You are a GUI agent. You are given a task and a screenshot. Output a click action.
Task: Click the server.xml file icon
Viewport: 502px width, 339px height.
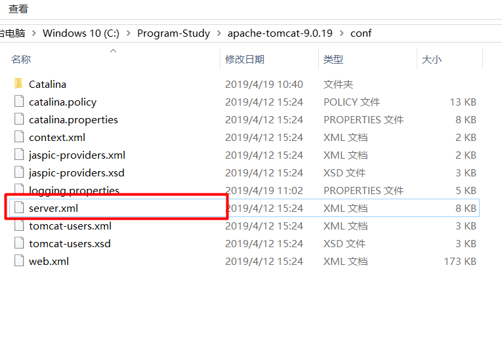[x=19, y=207]
